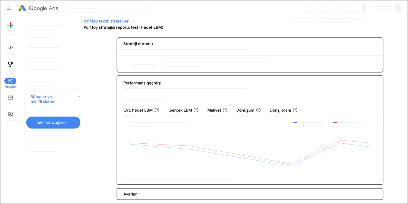
Task: Open help for Ort. hedef EBM
Action: click(157, 110)
